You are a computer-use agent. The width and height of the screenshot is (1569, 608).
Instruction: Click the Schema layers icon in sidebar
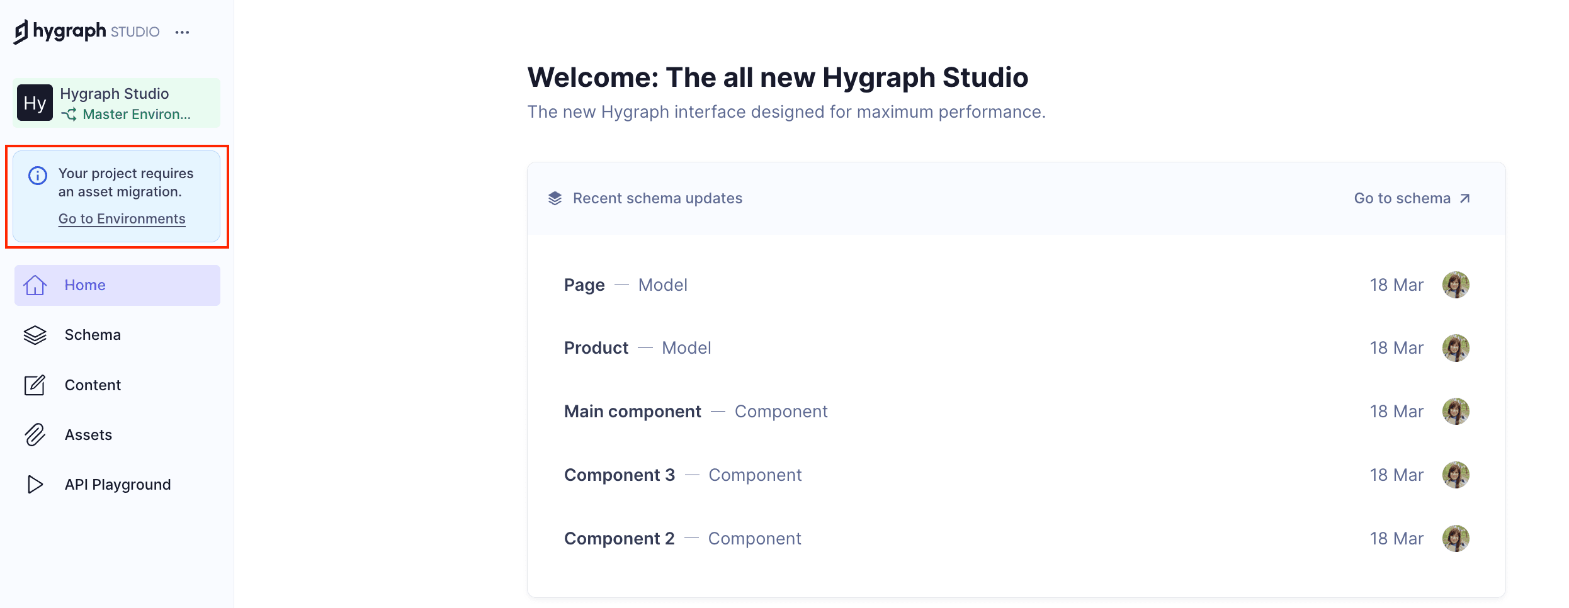point(35,335)
